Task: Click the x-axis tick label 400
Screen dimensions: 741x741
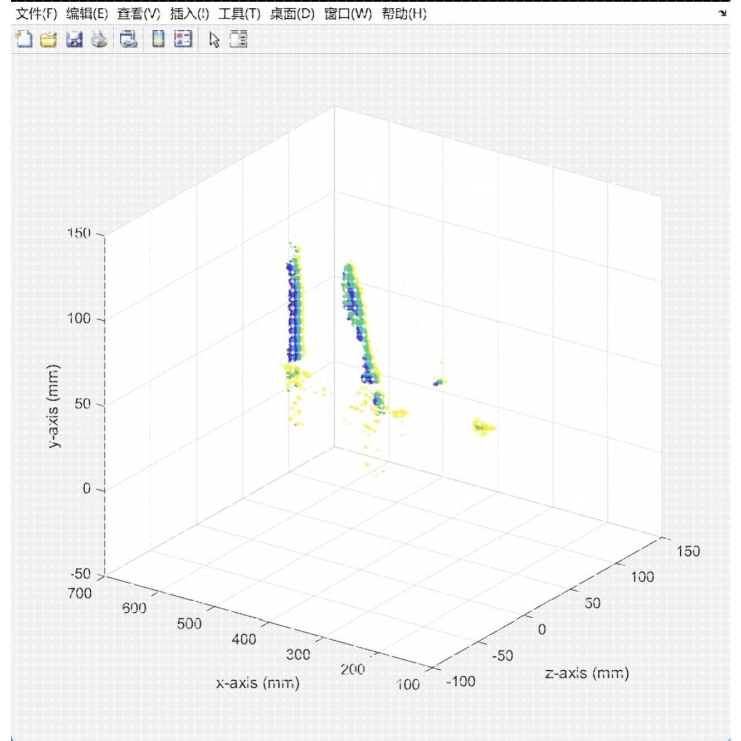Action: coord(244,639)
